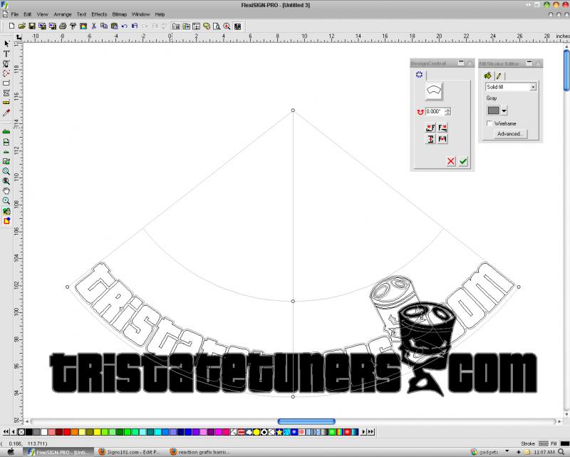This screenshot has height=457, width=570.
Task: Expand the Gray color swatch dropdown arrow
Action: pyautogui.click(x=504, y=111)
